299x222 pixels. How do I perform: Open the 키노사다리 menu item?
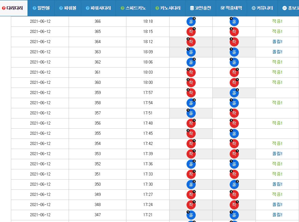pos(168,8)
